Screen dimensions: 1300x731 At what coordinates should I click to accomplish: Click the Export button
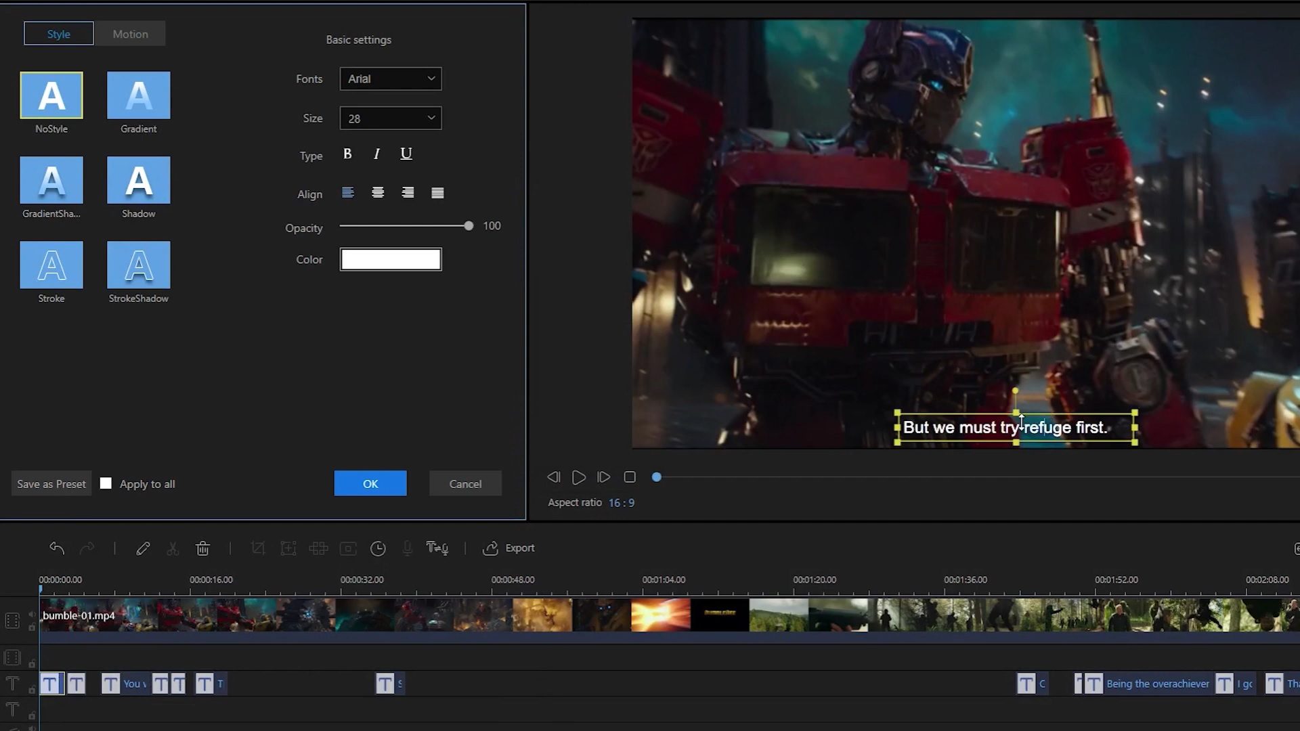[509, 548]
